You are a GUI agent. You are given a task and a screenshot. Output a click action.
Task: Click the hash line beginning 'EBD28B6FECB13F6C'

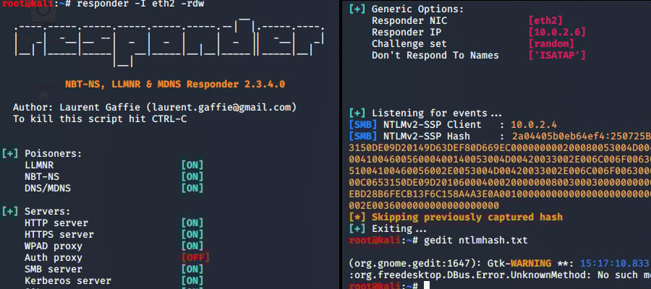(500, 194)
